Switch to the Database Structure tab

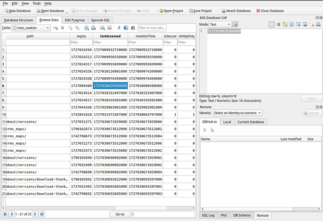tap(18, 20)
